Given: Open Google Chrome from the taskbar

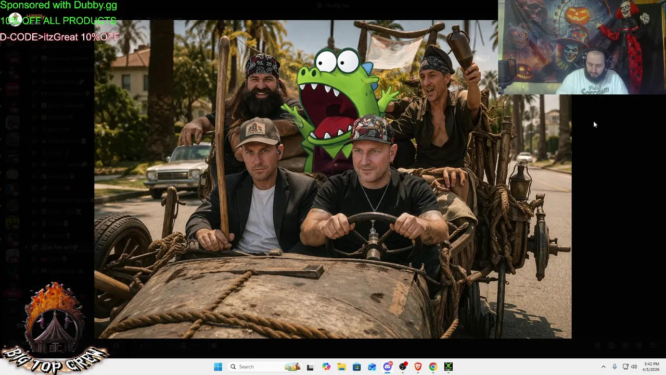Looking at the screenshot, I should click(x=433, y=367).
